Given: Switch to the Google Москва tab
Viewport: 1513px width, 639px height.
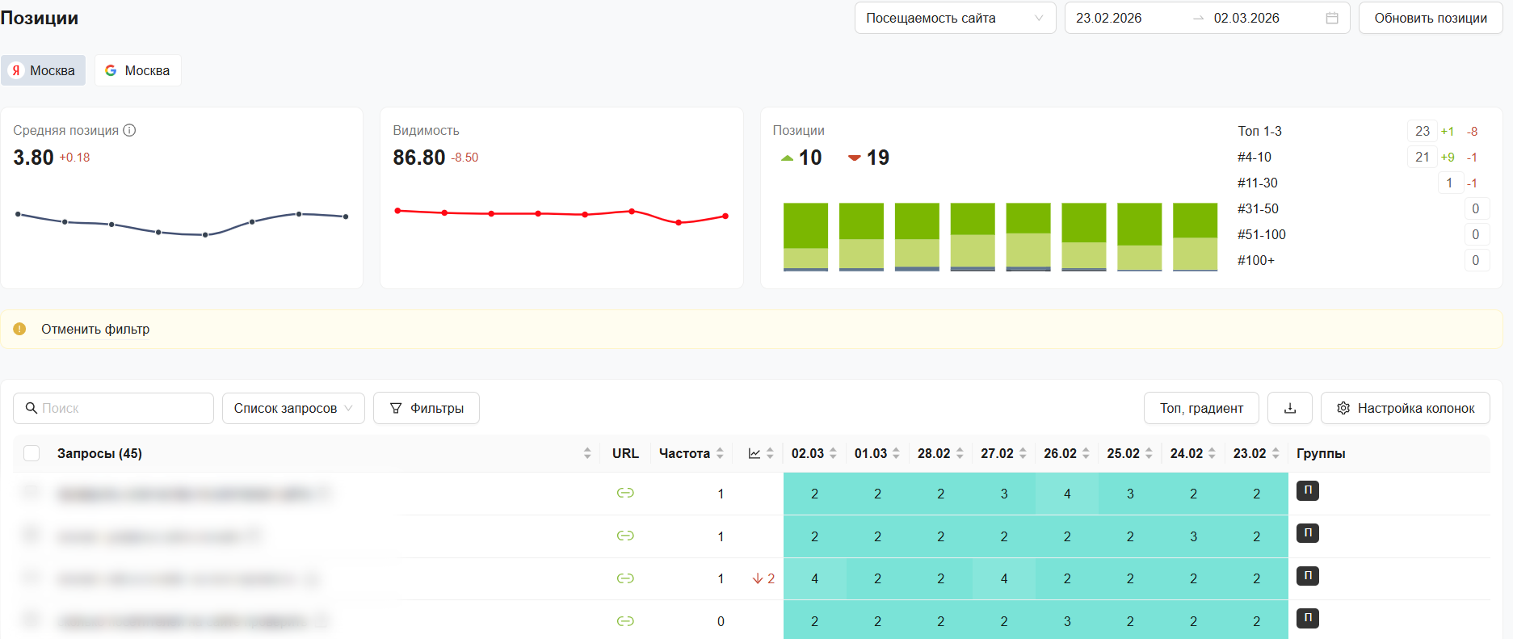Looking at the screenshot, I should point(137,70).
